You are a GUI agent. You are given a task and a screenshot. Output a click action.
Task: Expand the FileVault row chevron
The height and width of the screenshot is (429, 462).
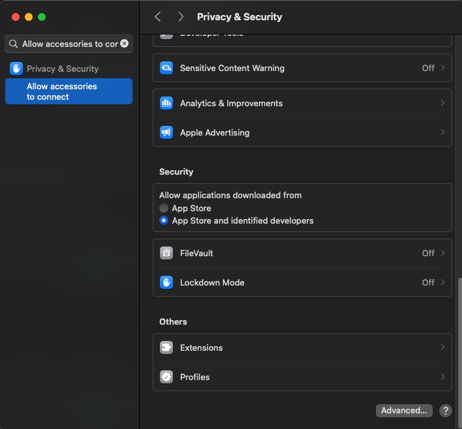(x=442, y=253)
